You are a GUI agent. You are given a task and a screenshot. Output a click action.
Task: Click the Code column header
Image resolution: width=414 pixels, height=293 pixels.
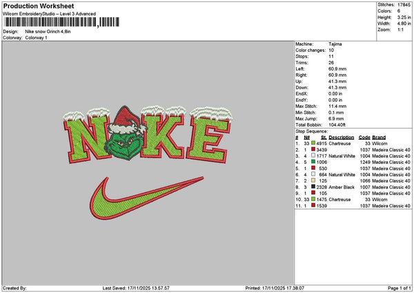(x=364, y=138)
